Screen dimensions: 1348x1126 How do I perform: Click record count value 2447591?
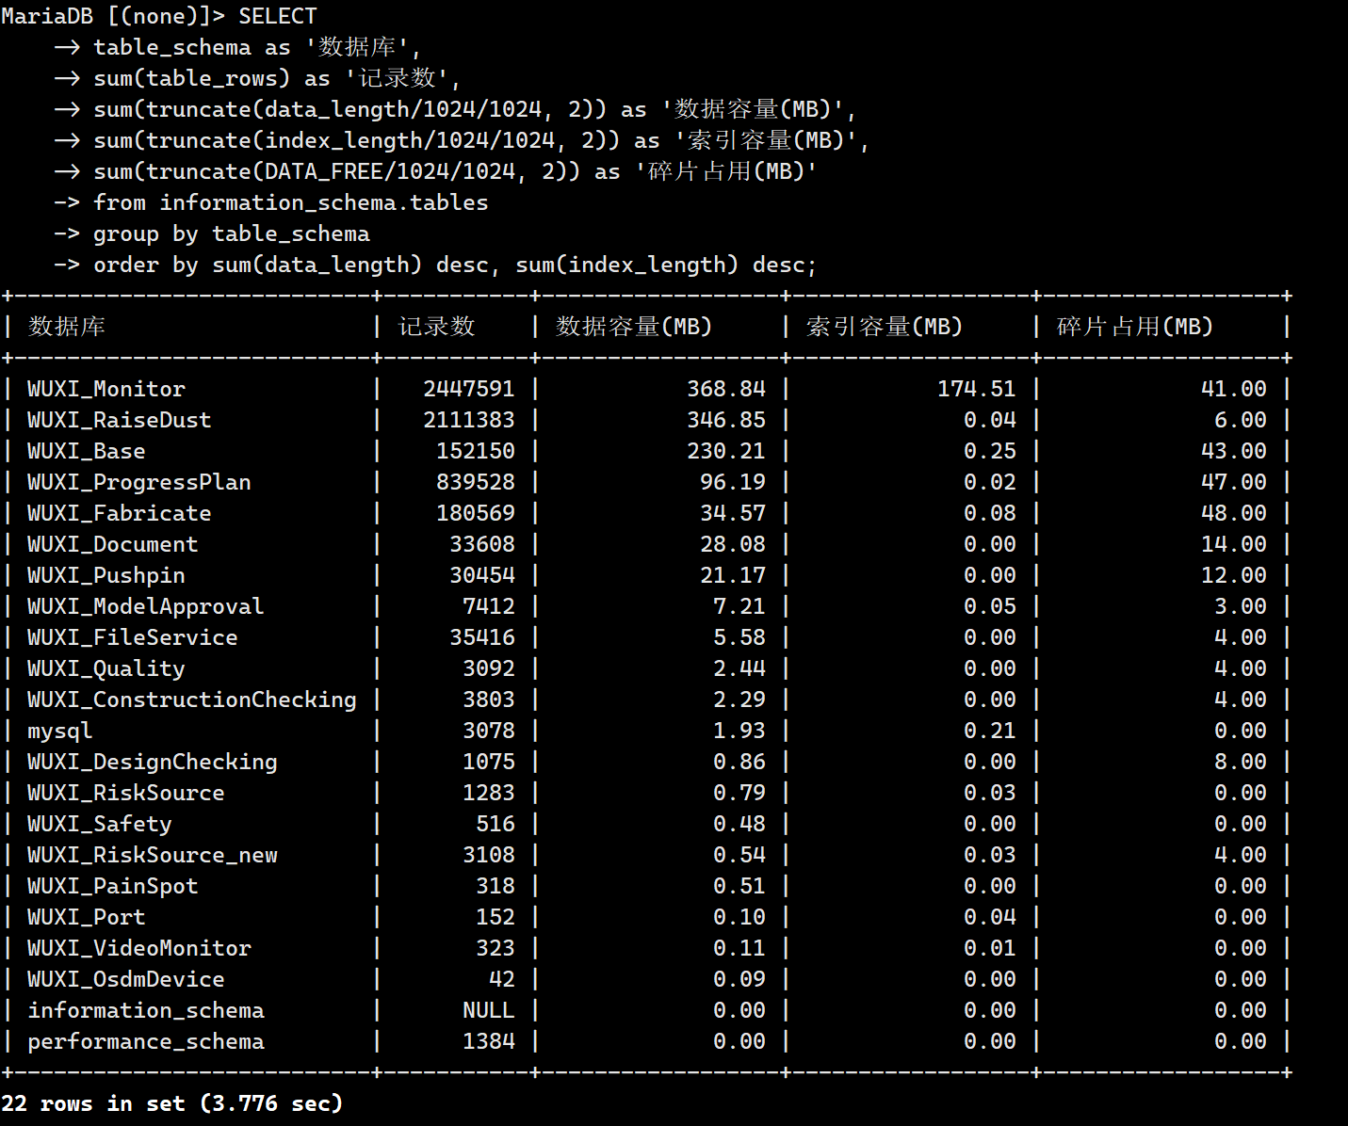point(469,389)
